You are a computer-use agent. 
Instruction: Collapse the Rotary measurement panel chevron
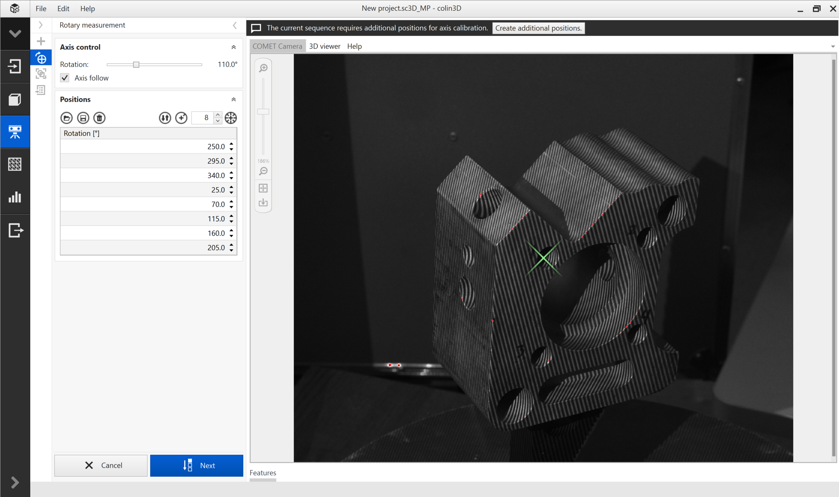pos(235,26)
